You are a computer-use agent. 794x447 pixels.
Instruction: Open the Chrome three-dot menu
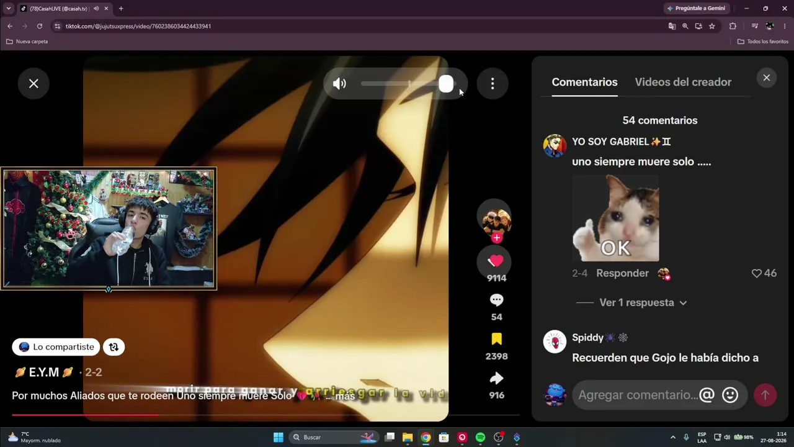click(x=785, y=26)
